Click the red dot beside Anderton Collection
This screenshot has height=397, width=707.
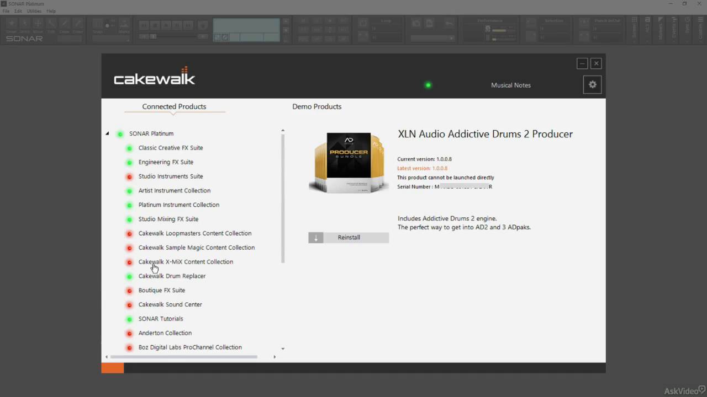(x=129, y=334)
